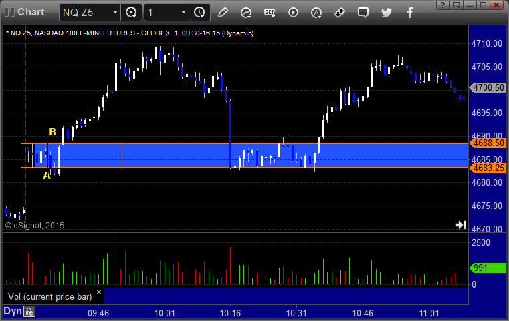Click the 4675.00 price axis label

(487, 206)
